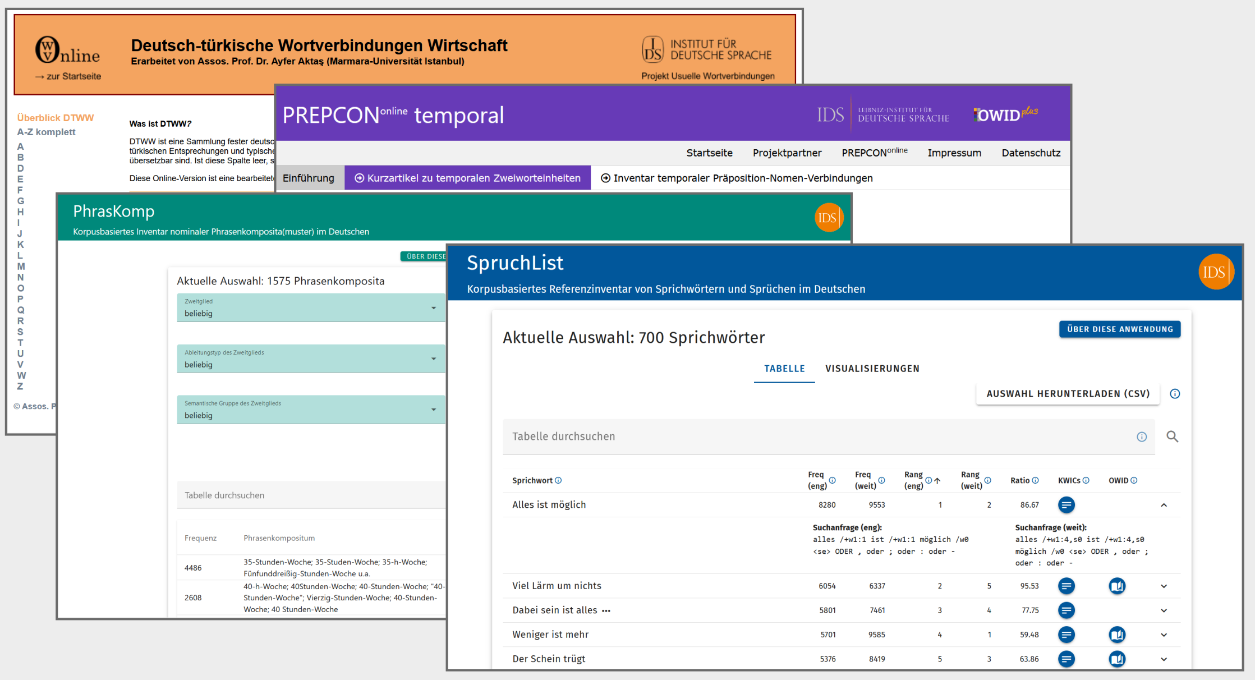
Task: Click the search magnifier icon in SpruchList
Action: click(1172, 437)
